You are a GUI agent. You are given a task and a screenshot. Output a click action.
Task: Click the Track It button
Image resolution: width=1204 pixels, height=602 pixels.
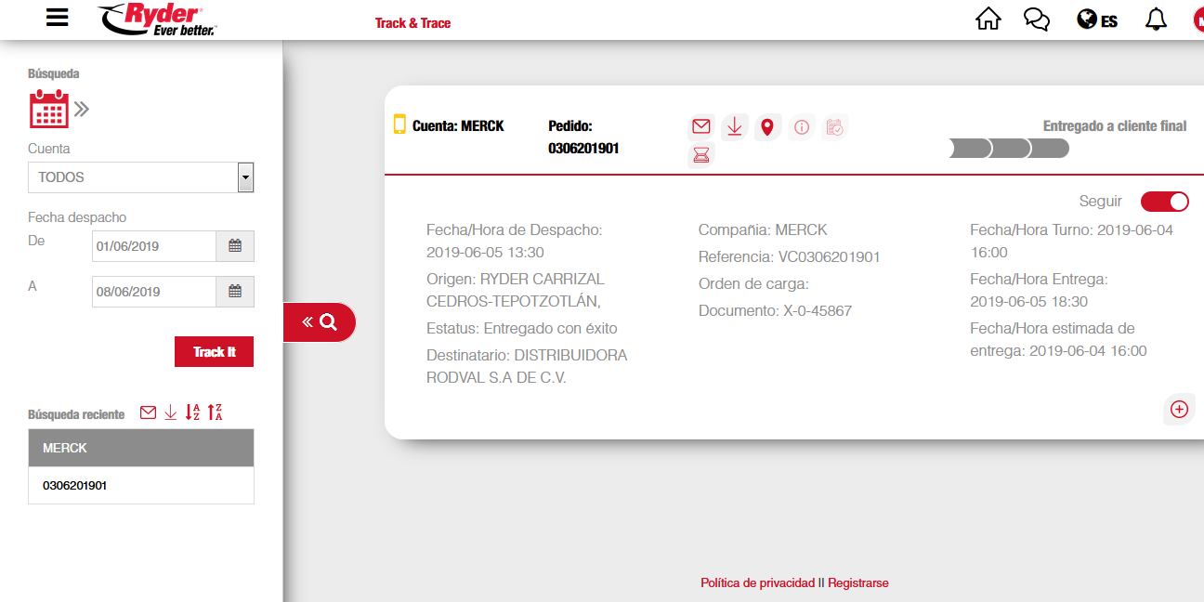point(214,352)
